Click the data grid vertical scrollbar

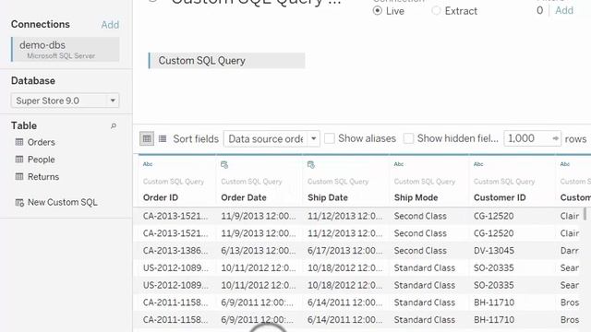point(585,213)
